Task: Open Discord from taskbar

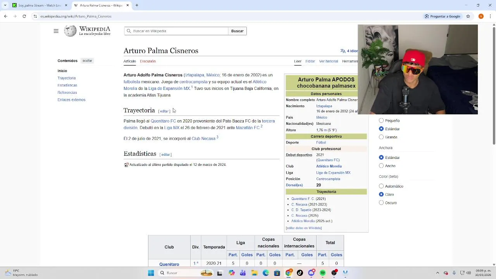Action: (311, 273)
